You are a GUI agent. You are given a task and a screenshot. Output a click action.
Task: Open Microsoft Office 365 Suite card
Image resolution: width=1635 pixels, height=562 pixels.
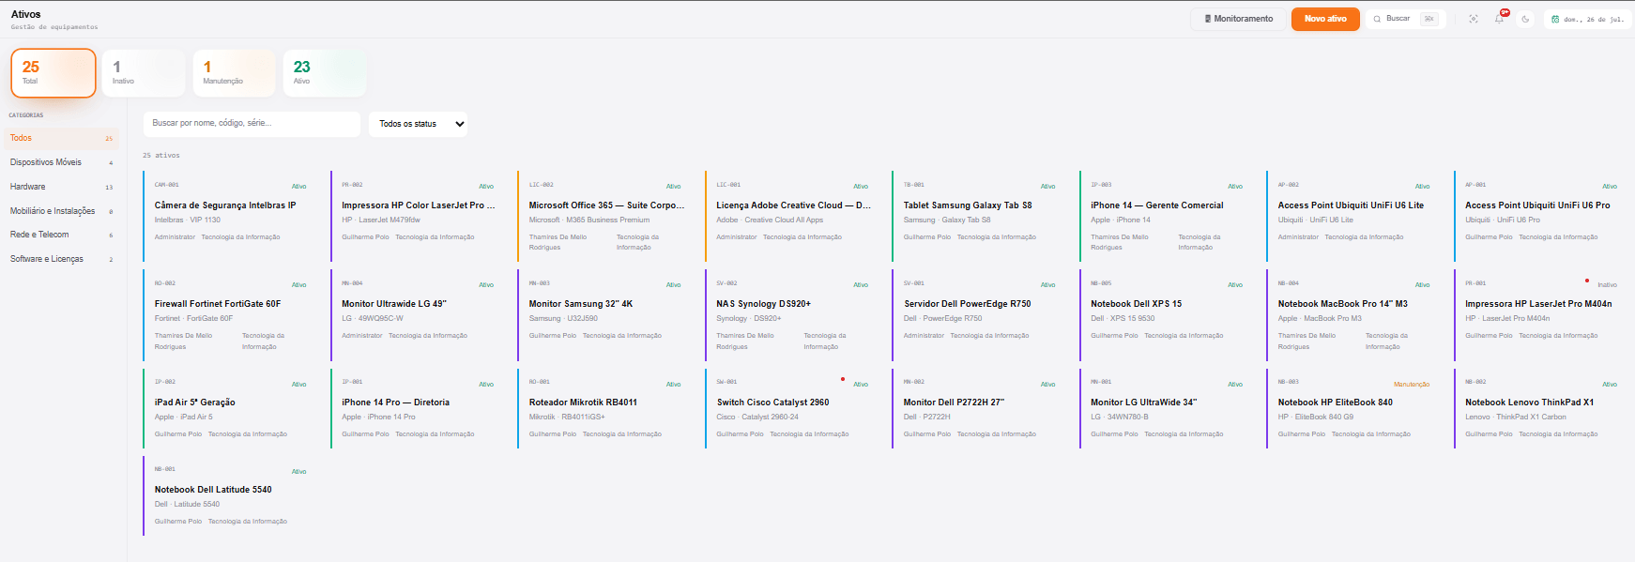tap(605, 216)
